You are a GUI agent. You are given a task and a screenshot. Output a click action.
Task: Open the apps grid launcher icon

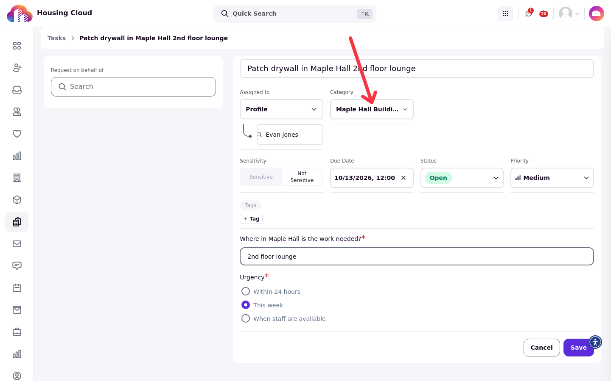[x=505, y=14]
